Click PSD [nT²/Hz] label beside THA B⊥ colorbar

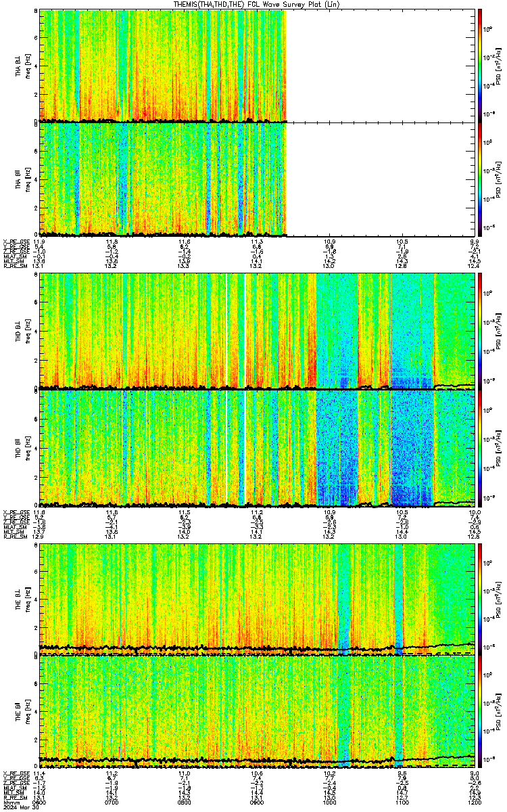click(498, 66)
